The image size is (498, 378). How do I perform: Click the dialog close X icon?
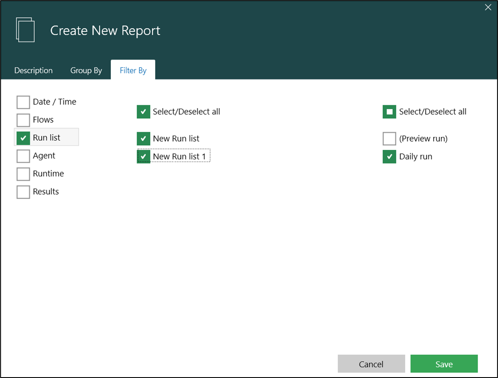(488, 7)
